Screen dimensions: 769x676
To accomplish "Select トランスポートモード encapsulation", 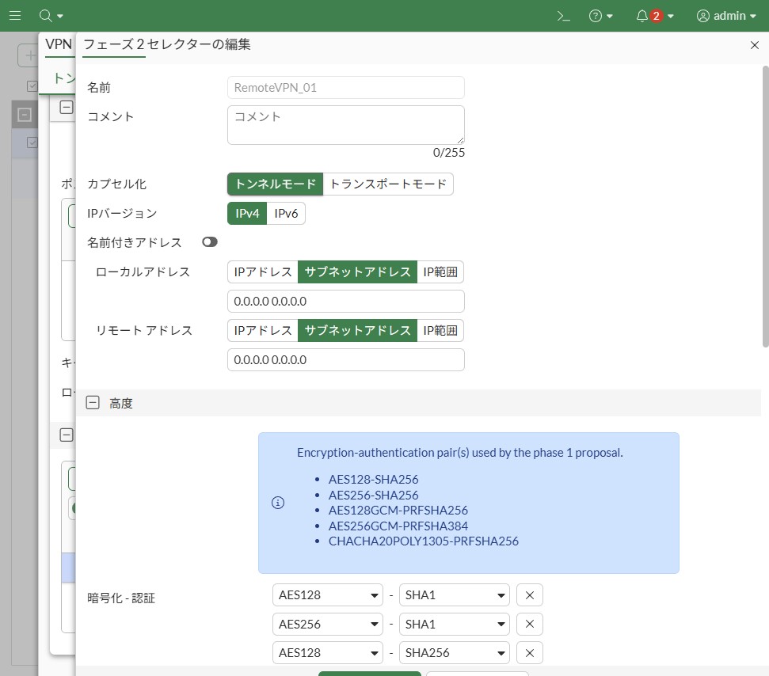I will pos(388,184).
